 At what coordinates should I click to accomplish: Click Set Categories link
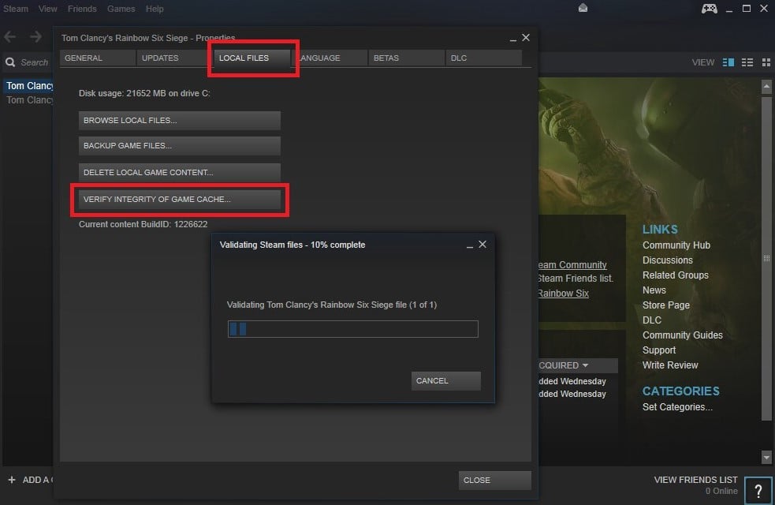coord(677,407)
